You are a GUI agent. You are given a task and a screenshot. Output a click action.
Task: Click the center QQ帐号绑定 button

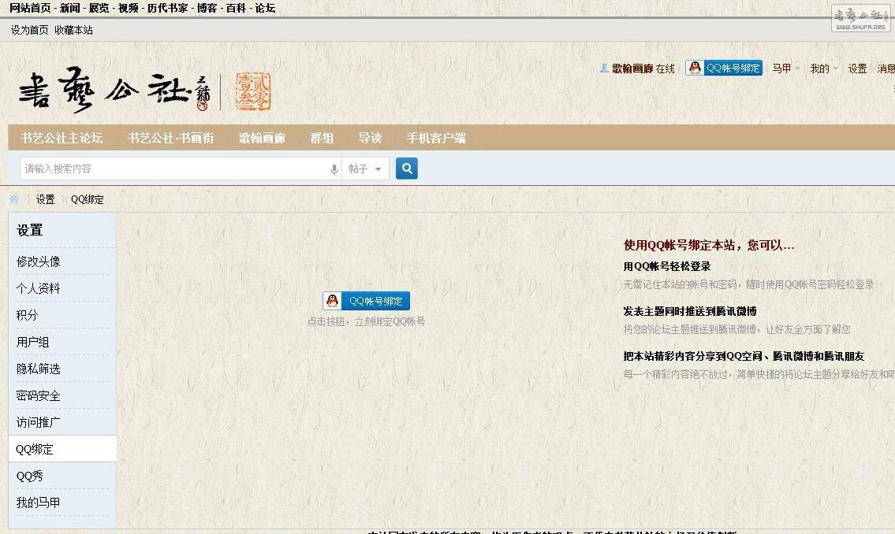[367, 301]
